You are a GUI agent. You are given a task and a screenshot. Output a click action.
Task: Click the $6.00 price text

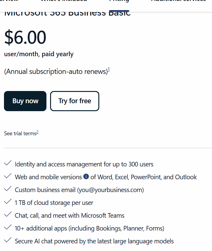click(25, 37)
